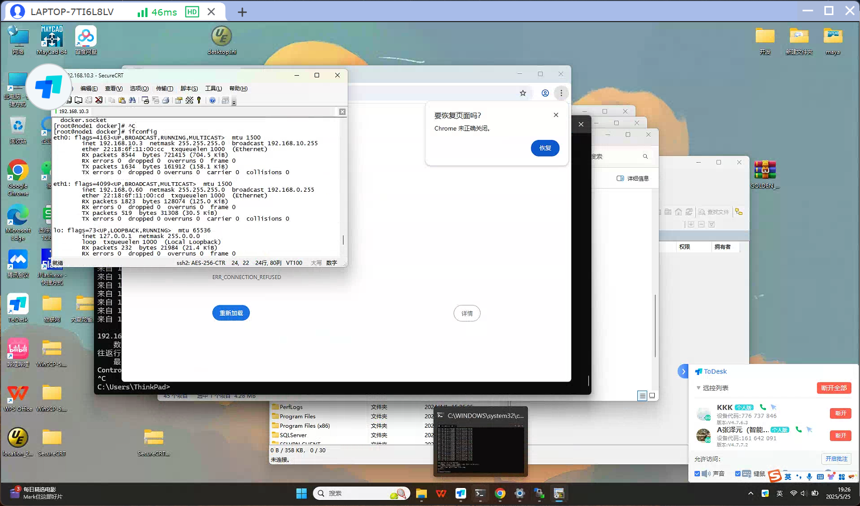Click 恢复 button in Chrome restore popup
The height and width of the screenshot is (506, 860).
click(x=545, y=148)
